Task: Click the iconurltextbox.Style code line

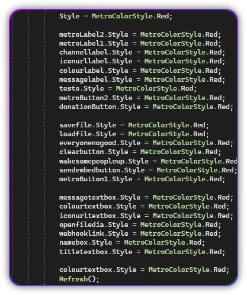Action: [x=146, y=216]
